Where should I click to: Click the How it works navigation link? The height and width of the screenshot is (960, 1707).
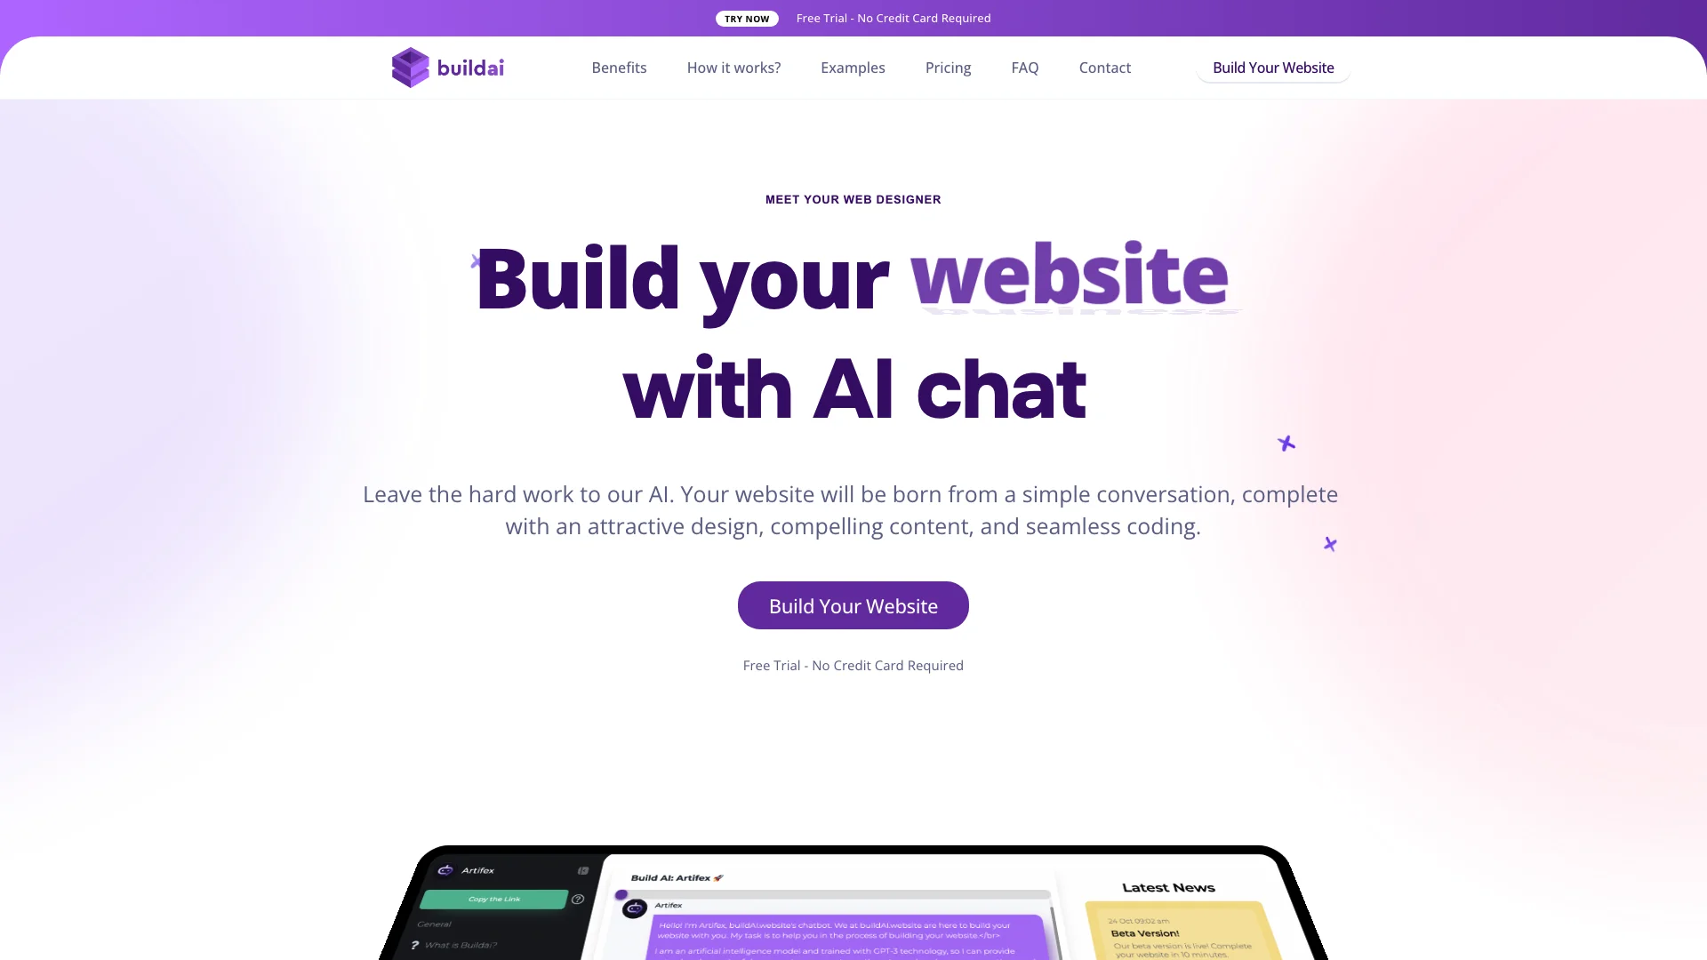coord(733,67)
